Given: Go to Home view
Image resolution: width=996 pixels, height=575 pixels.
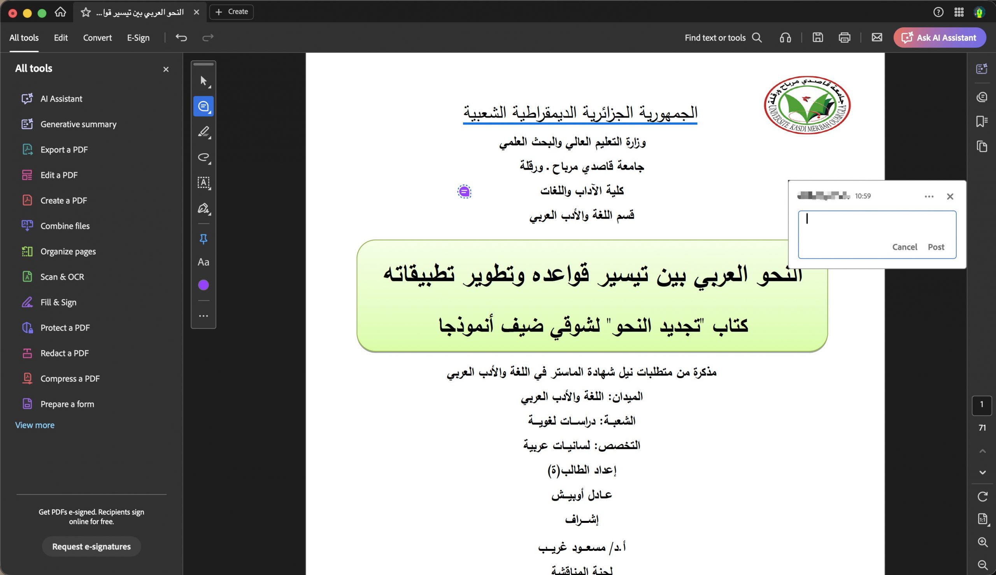Looking at the screenshot, I should [60, 12].
